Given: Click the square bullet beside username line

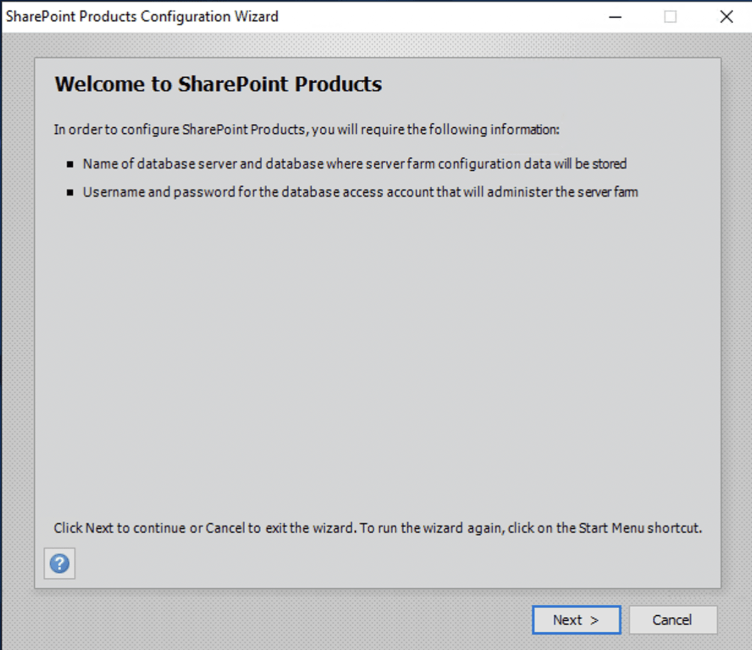Looking at the screenshot, I should pyautogui.click(x=70, y=192).
